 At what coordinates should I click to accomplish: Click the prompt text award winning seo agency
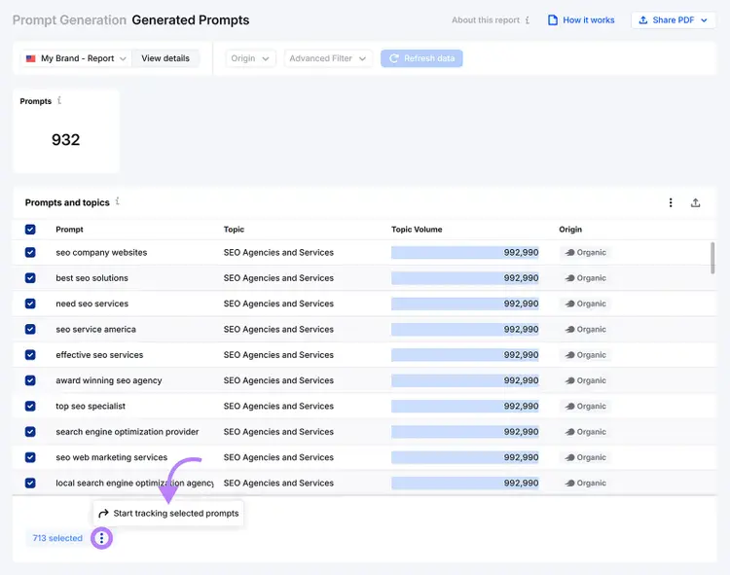pos(109,380)
